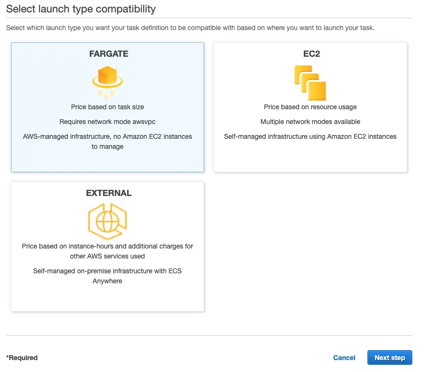Viewport: 430px width, 372px height.
Task: Select the EC2 launch type heading
Action: click(x=312, y=53)
